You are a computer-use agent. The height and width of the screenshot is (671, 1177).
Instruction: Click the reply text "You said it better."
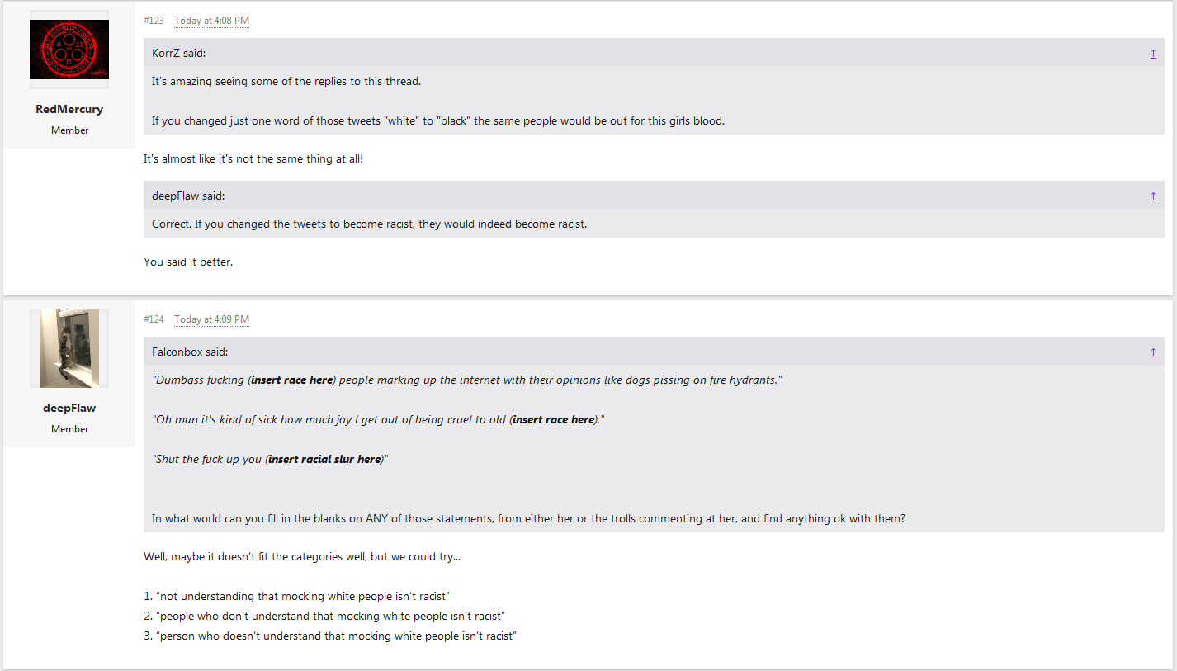(x=188, y=262)
